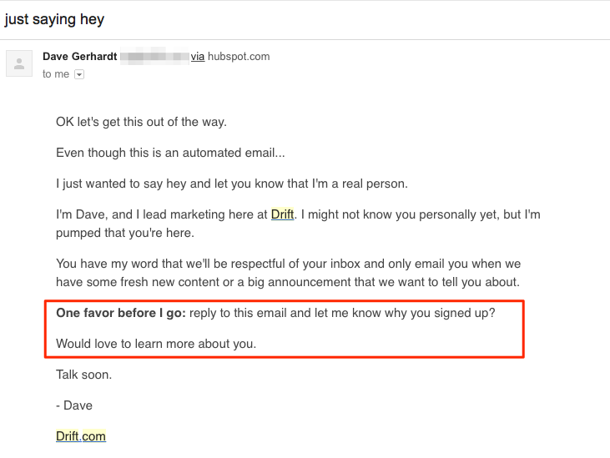Click the bold "One favor before I go:" text

click(x=121, y=313)
